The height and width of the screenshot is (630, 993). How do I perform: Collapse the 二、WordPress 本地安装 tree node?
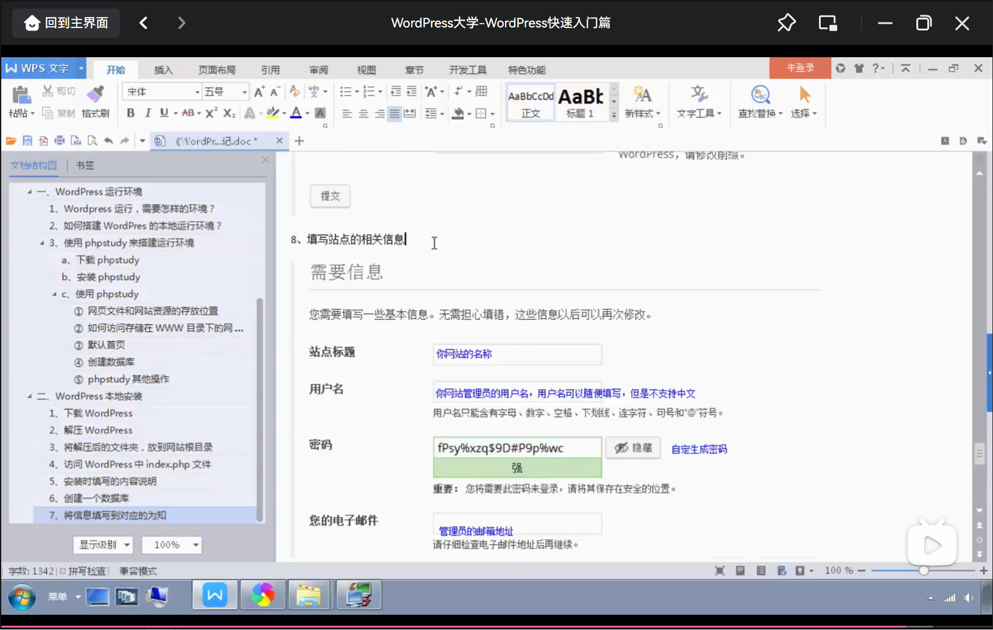(29, 396)
